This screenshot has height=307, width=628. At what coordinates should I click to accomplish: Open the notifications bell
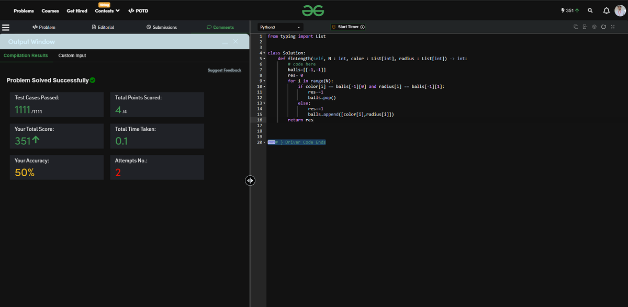[x=606, y=10]
